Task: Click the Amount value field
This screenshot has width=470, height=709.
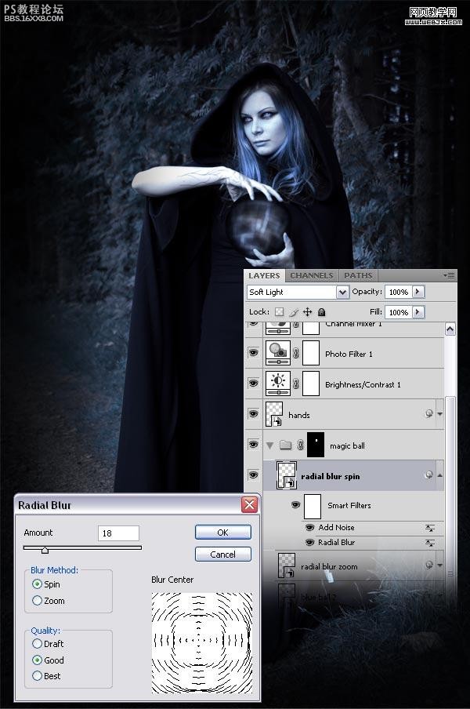Action: [118, 533]
